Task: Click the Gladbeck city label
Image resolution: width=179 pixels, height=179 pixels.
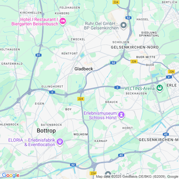Action: [84, 69]
